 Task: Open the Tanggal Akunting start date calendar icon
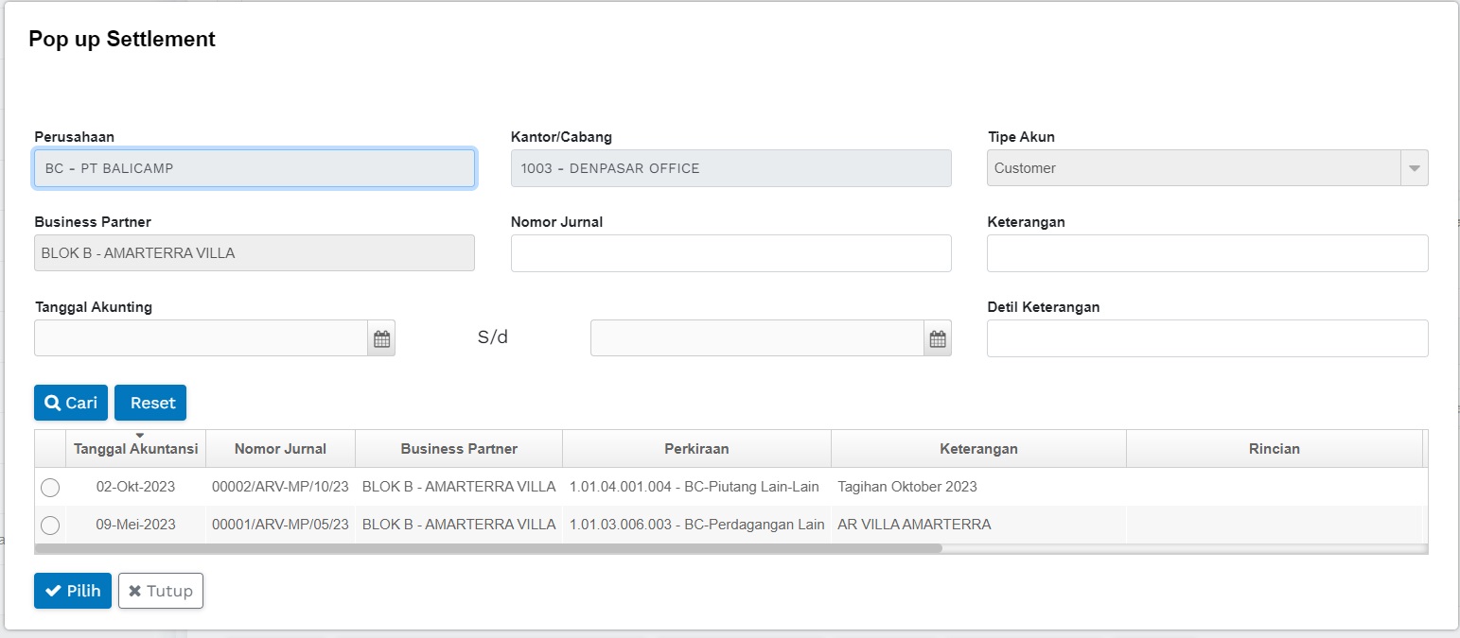tap(381, 338)
